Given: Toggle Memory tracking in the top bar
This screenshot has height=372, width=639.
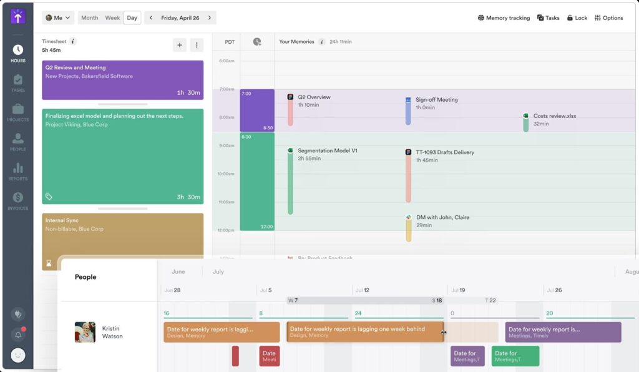Looking at the screenshot, I should point(503,18).
